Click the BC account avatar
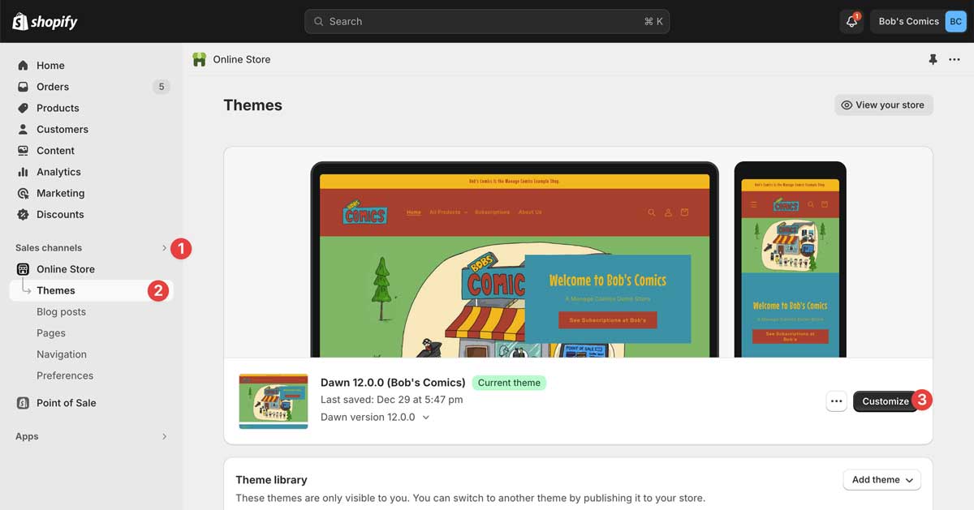Image resolution: width=974 pixels, height=510 pixels. 955,21
